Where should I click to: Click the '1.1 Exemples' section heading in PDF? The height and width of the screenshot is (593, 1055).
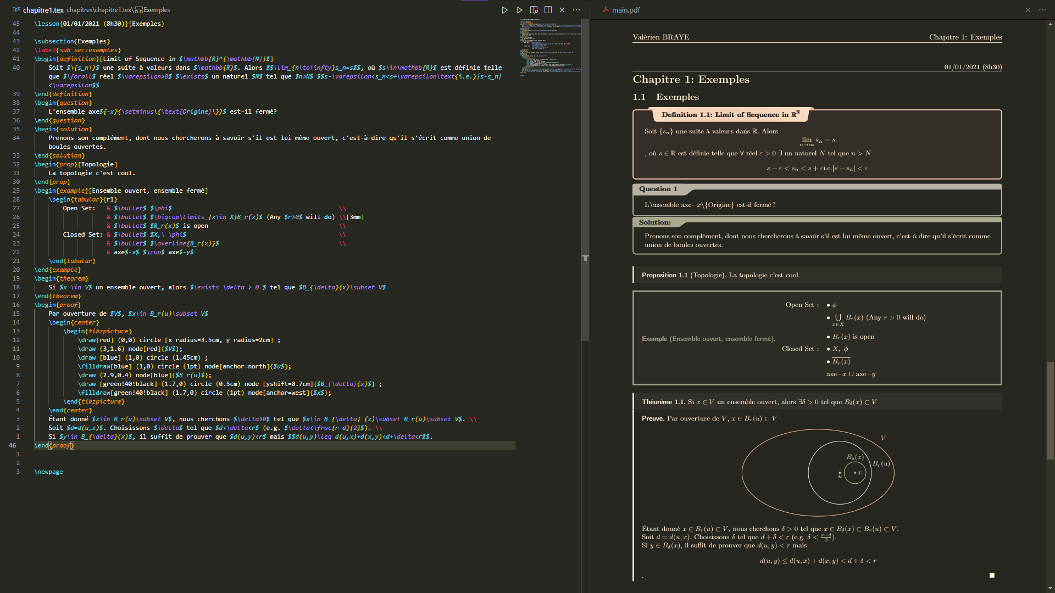click(x=666, y=97)
